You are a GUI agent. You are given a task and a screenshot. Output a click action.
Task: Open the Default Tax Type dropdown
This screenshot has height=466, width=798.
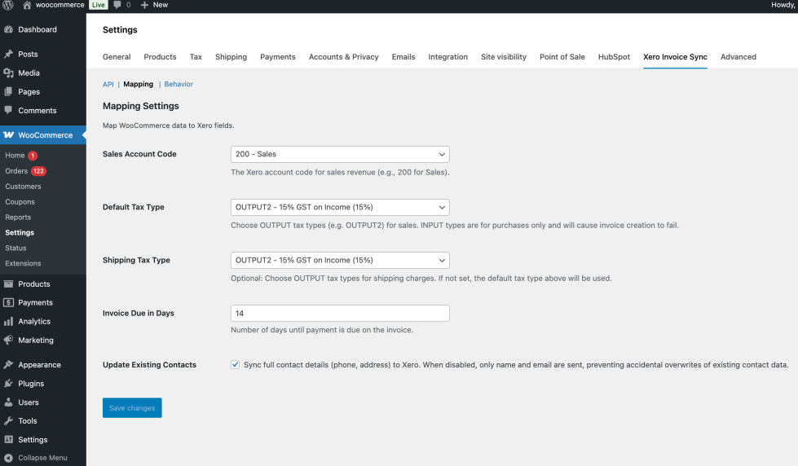340,207
